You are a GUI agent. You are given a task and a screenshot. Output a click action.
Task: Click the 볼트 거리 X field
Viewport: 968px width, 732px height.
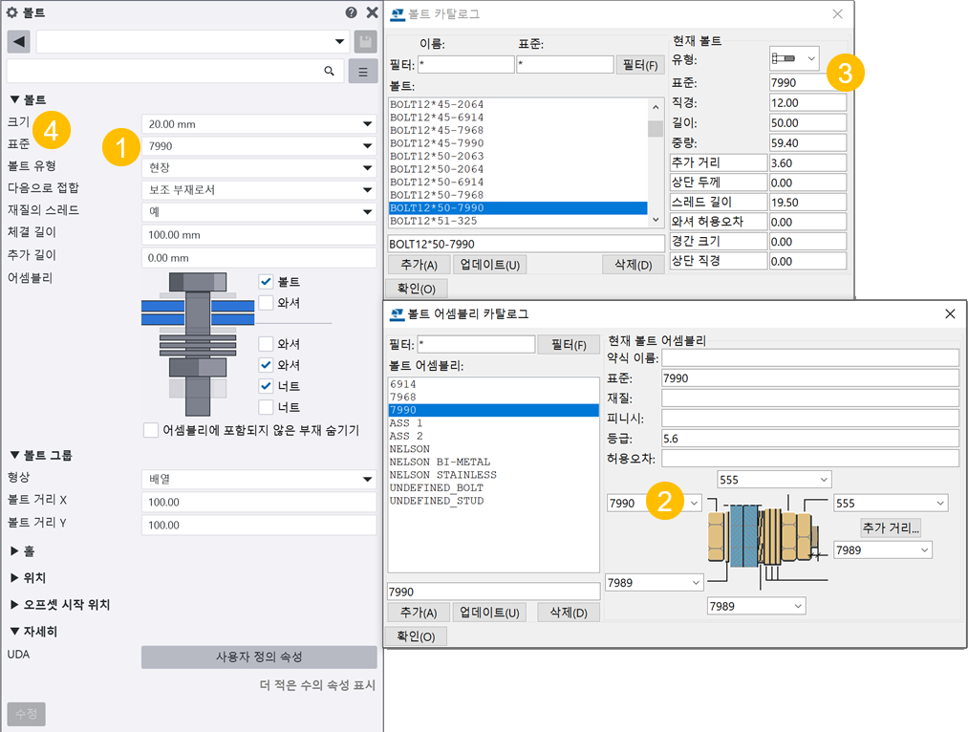(259, 503)
